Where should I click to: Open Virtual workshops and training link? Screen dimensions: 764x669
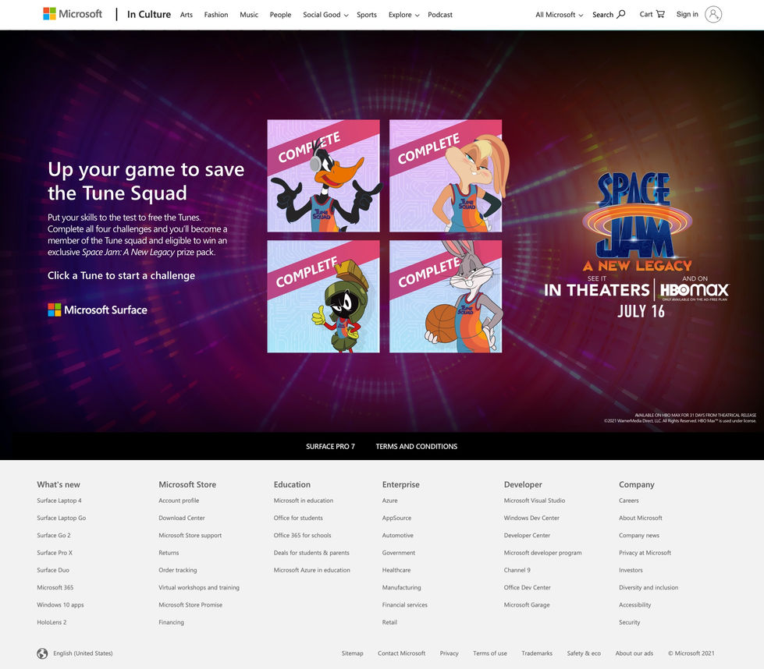[199, 588]
